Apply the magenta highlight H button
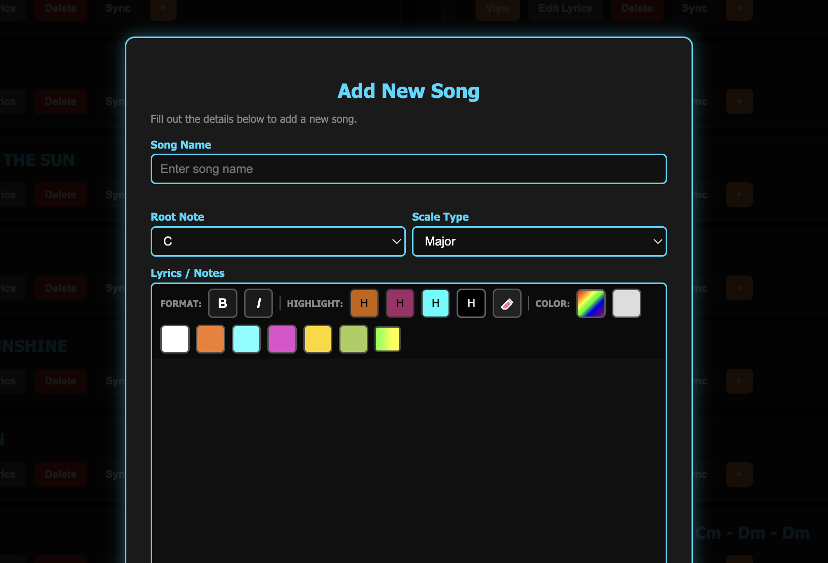 (400, 303)
